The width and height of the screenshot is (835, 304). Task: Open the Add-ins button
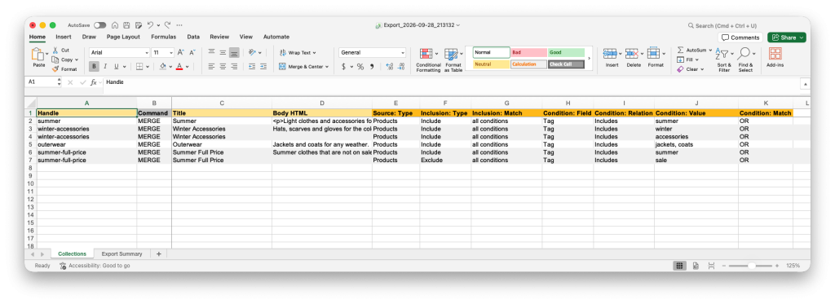pos(775,58)
